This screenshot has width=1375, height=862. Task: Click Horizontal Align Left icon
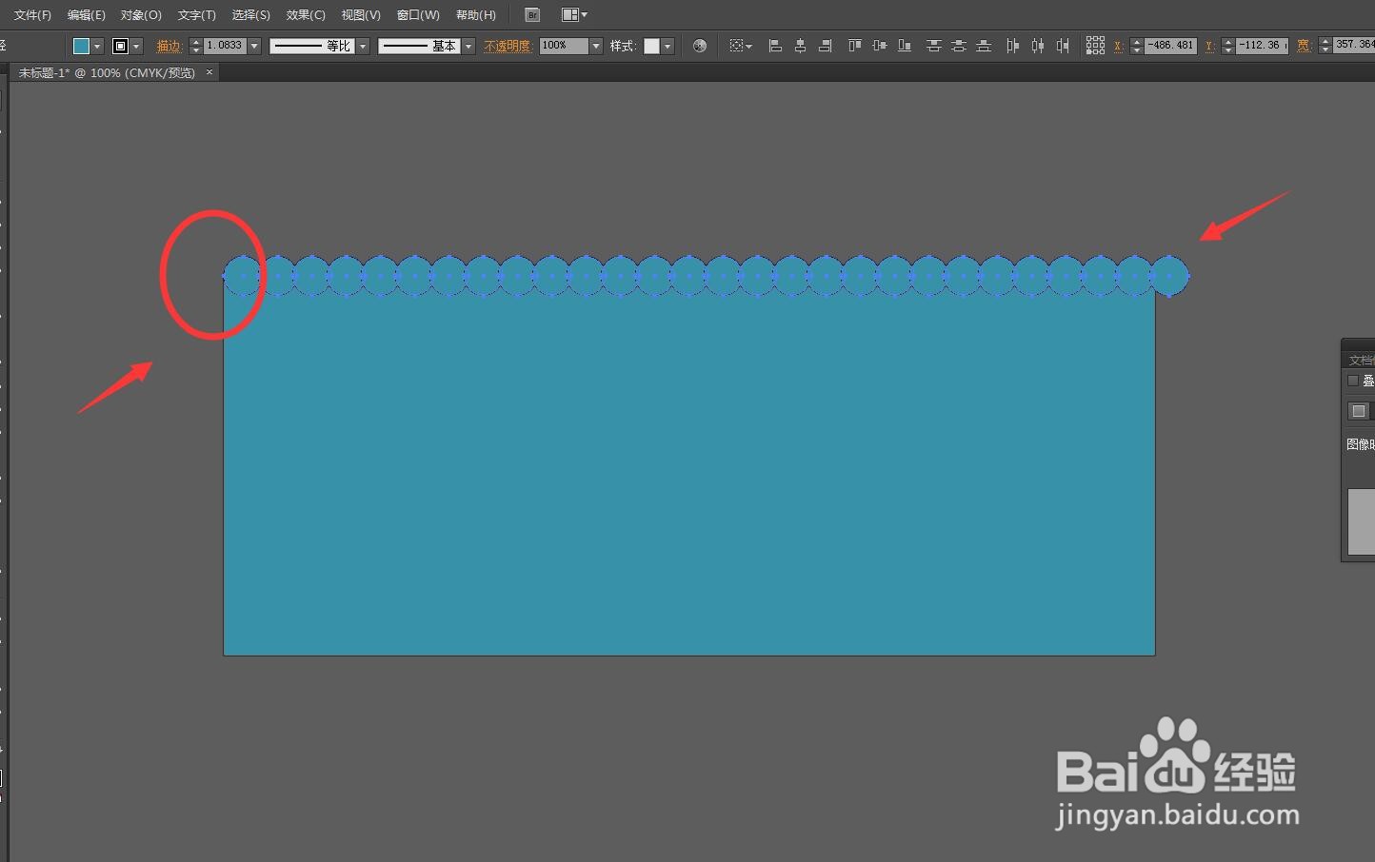pos(775,46)
